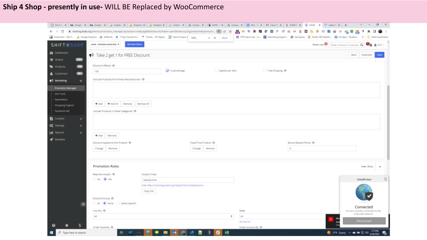Click the Copy link button
The image size is (427, 240).
148,191
